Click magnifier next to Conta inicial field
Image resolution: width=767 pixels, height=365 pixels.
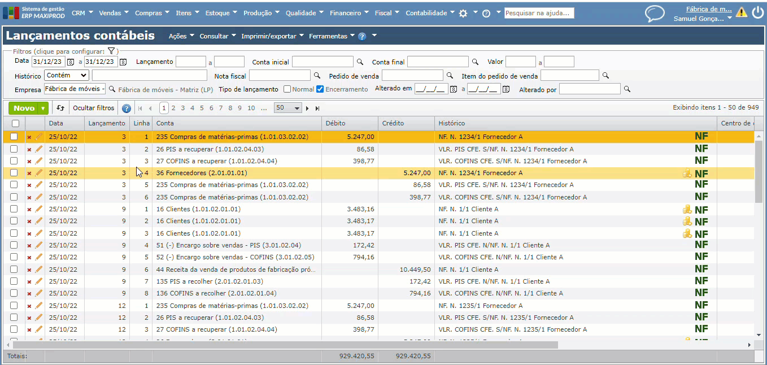pyautogui.click(x=360, y=62)
